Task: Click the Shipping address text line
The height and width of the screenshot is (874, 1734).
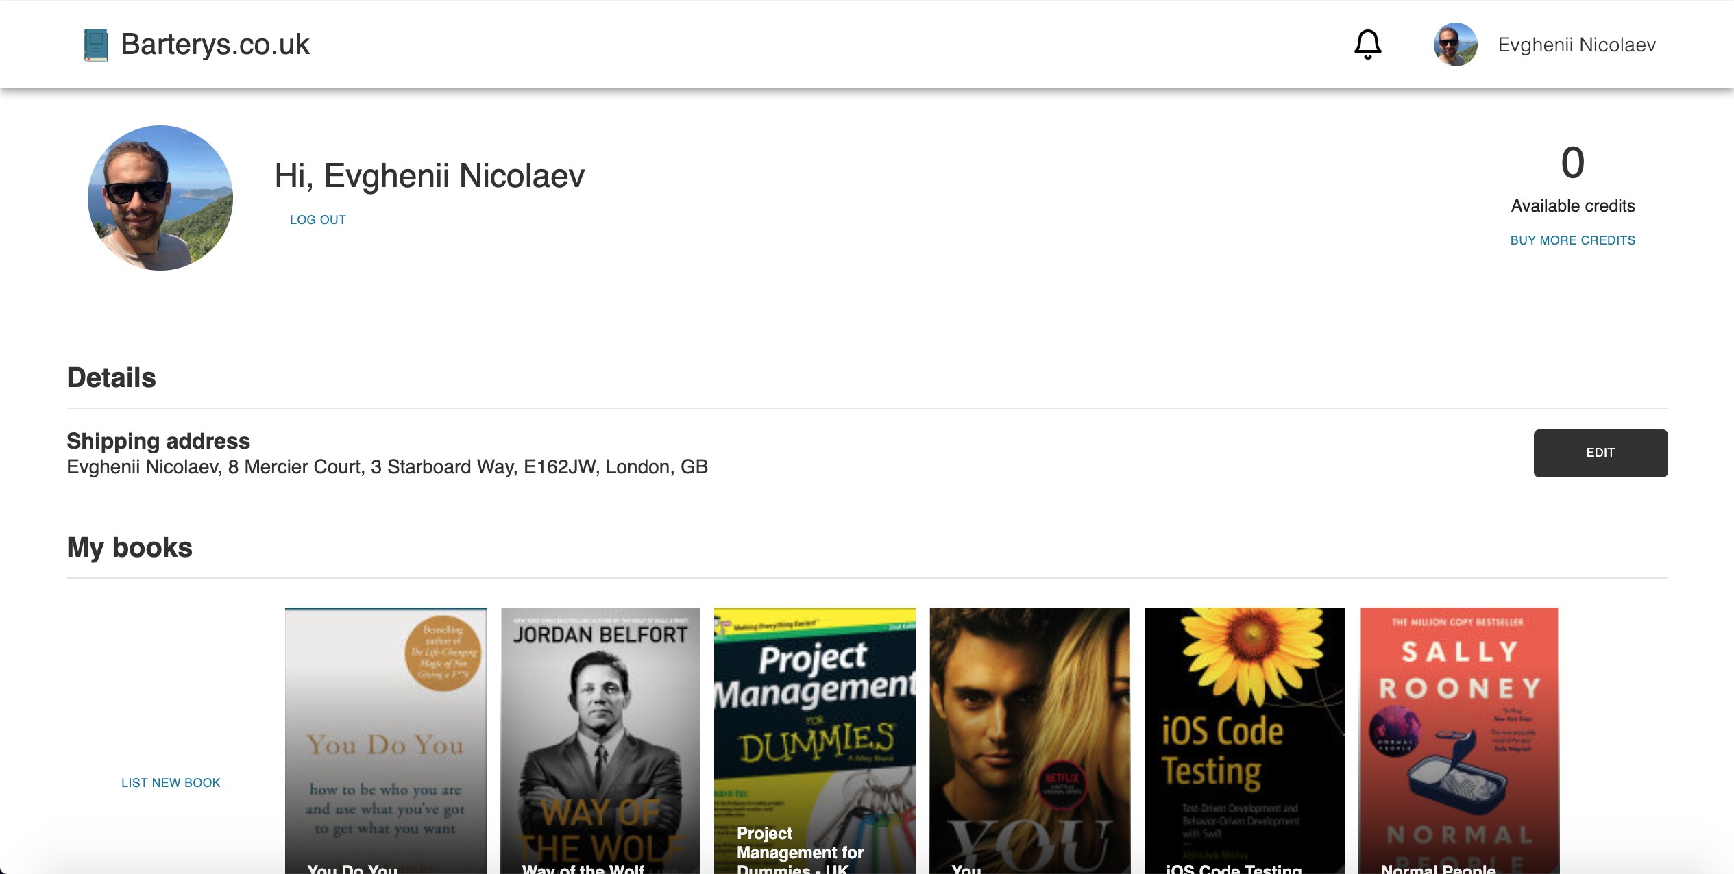Action: pyautogui.click(x=387, y=467)
